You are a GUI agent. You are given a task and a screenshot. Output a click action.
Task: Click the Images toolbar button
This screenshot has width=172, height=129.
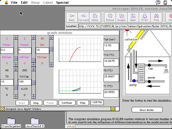[122, 17]
